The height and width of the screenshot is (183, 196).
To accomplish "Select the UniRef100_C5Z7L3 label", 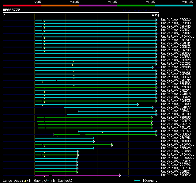I will click(x=176, y=71).
